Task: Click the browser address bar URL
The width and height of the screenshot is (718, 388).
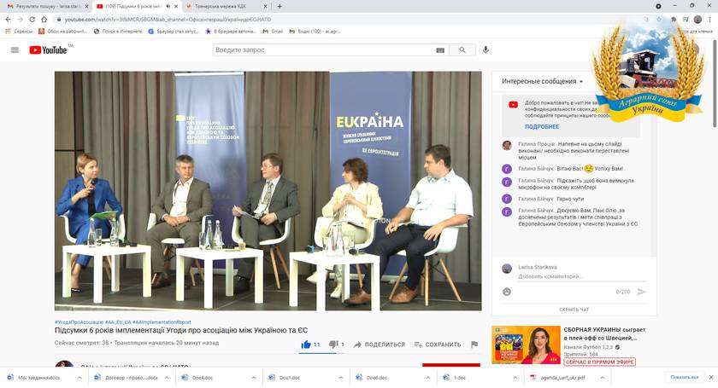Action: pyautogui.click(x=168, y=20)
